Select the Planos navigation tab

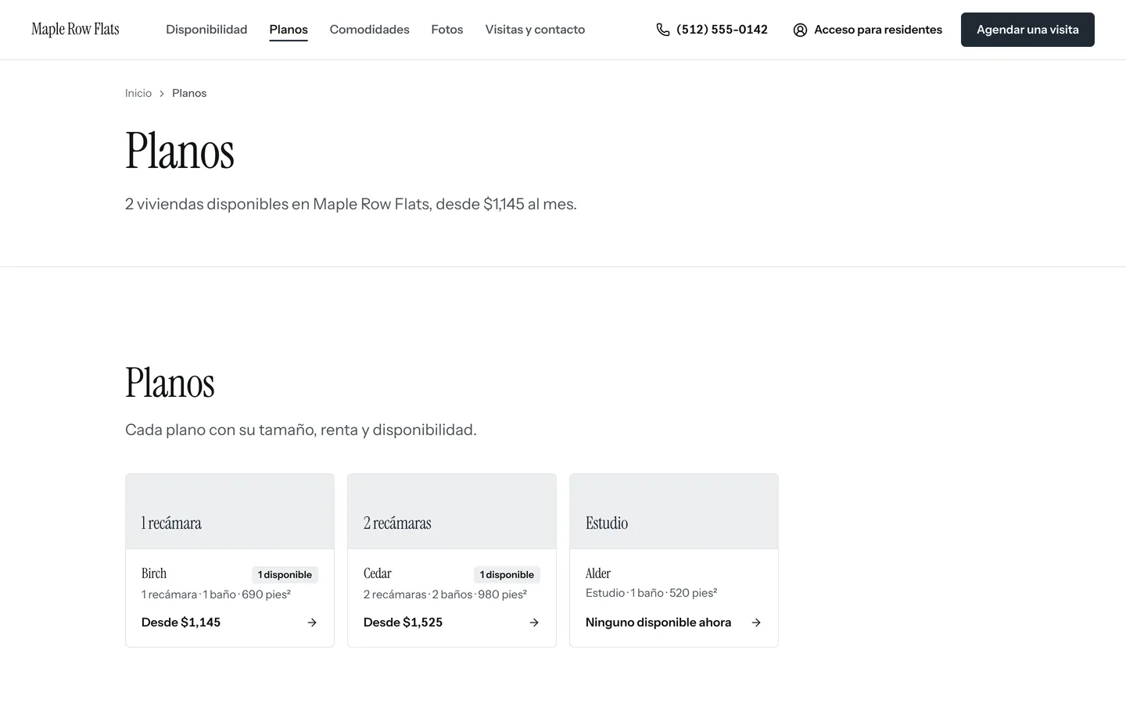pyautogui.click(x=289, y=30)
